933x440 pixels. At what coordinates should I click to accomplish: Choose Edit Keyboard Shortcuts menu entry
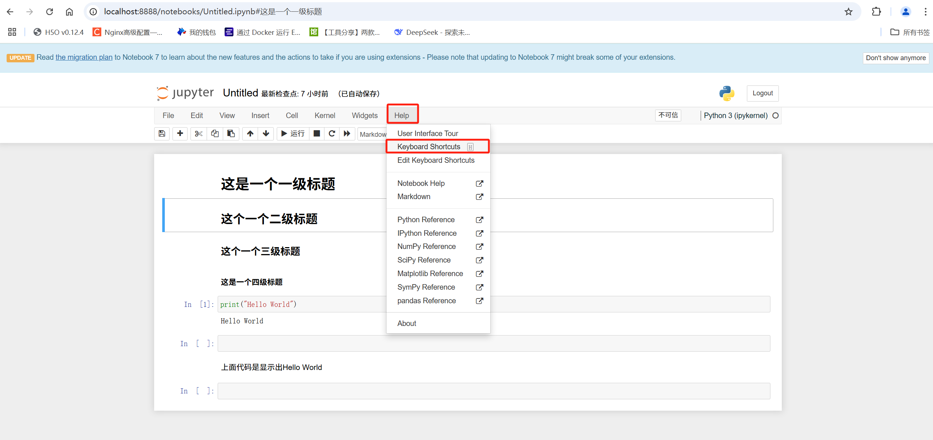click(x=436, y=160)
